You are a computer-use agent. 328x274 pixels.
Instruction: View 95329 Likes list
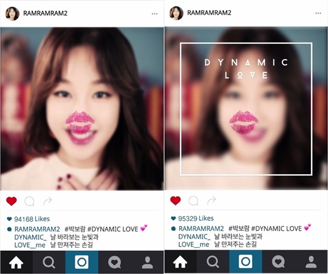(x=196, y=219)
